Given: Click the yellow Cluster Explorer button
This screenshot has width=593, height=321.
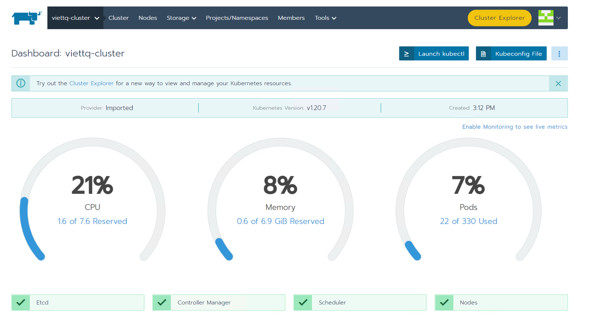Looking at the screenshot, I should [x=500, y=18].
